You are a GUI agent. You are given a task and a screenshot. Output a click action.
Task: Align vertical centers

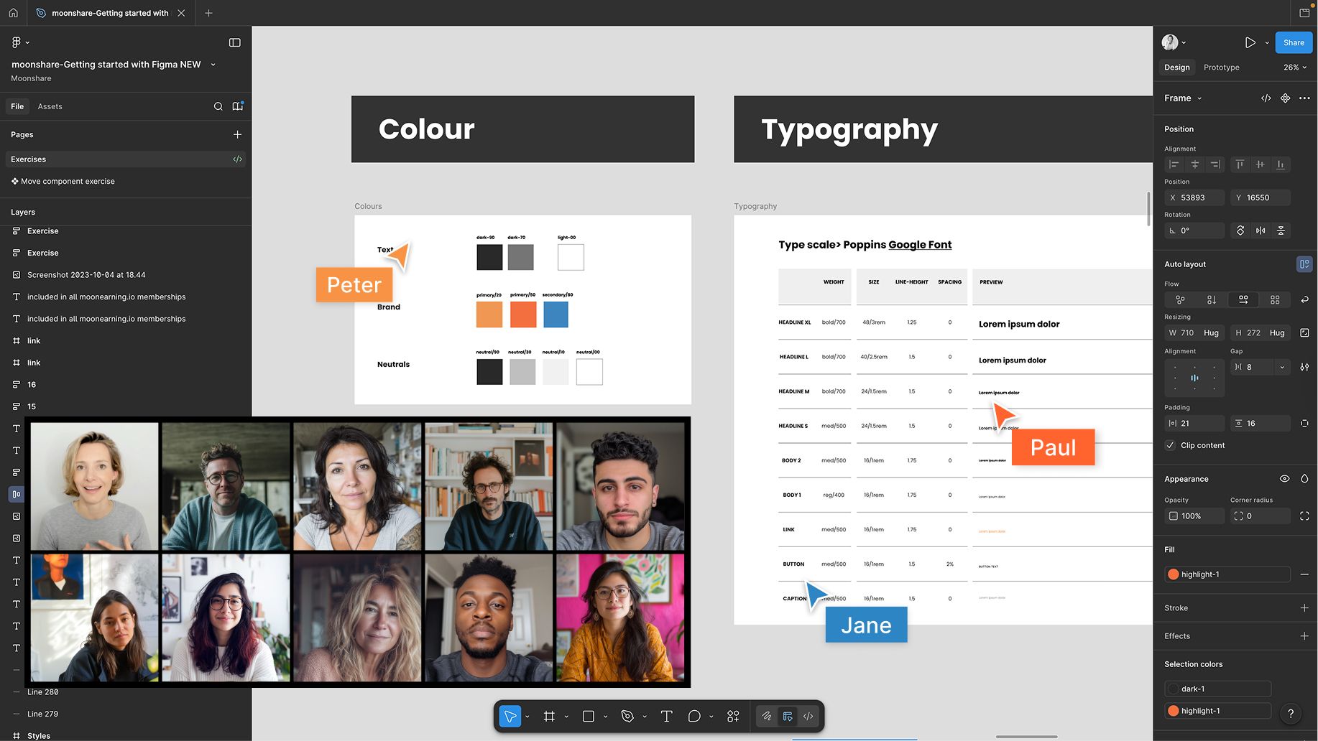pos(1260,164)
